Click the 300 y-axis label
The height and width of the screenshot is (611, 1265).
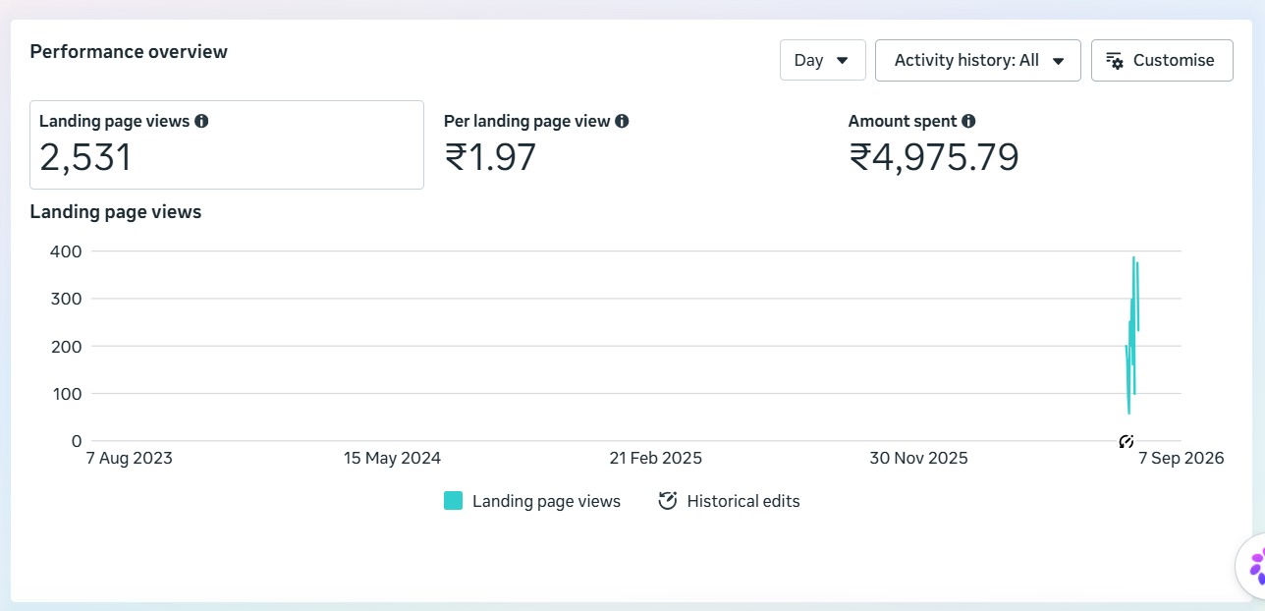pyautogui.click(x=65, y=299)
